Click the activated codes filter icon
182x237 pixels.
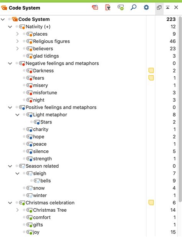point(108,7)
